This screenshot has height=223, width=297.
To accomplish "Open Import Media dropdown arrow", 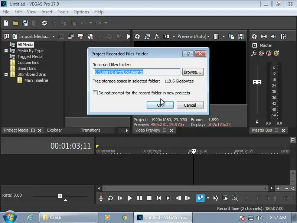I will pyautogui.click(x=53, y=36).
